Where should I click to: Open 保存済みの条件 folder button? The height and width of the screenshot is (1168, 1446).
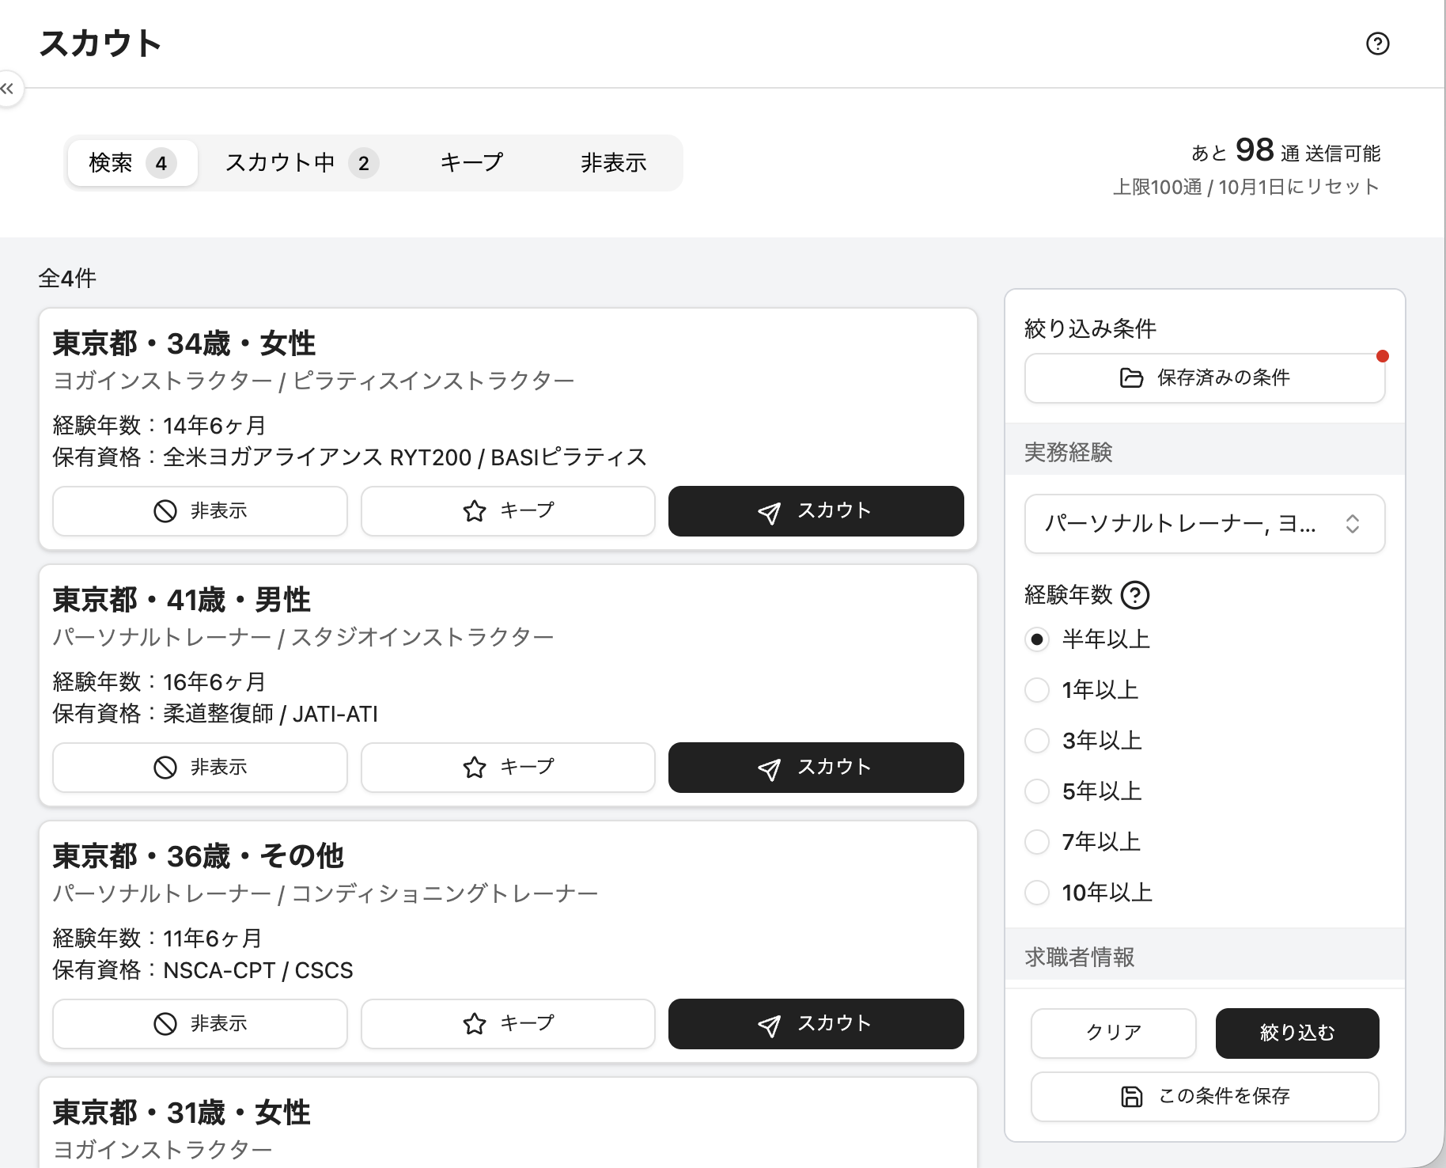point(1204,378)
